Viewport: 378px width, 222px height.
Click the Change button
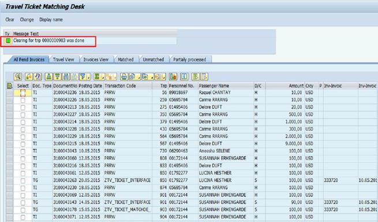(x=27, y=20)
